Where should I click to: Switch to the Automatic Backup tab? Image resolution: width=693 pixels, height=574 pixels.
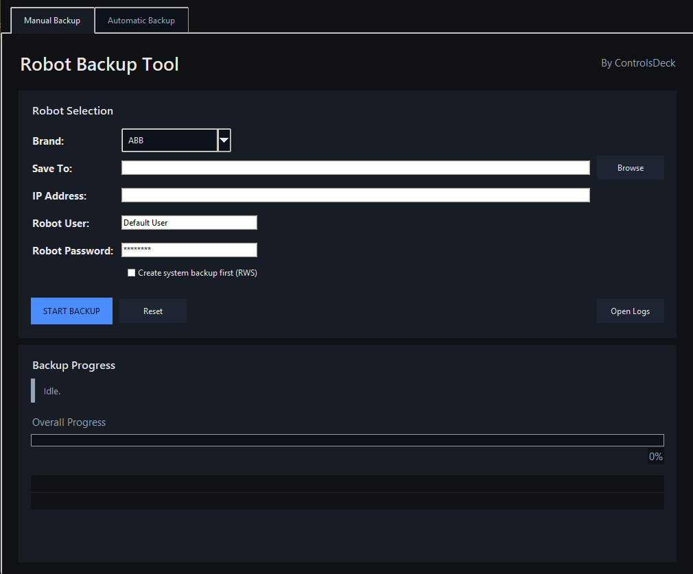pyautogui.click(x=141, y=20)
